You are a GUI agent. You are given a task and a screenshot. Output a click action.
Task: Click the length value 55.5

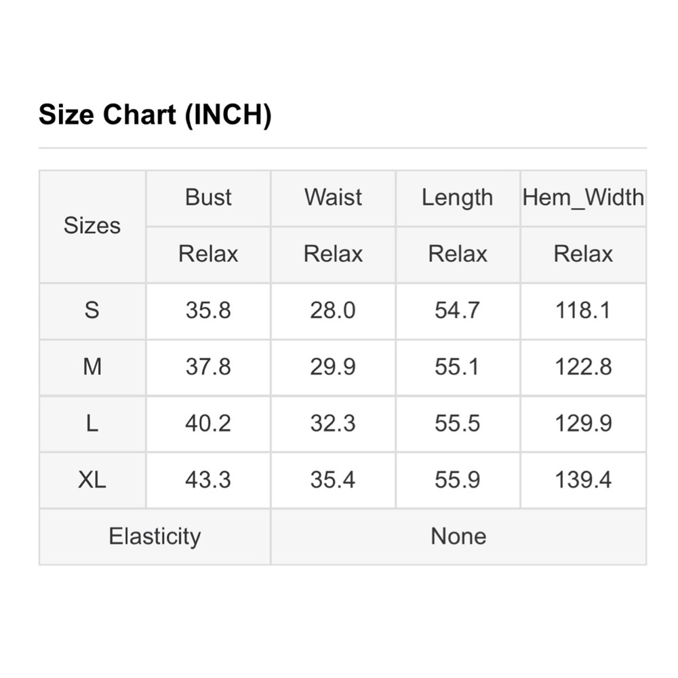click(x=458, y=424)
